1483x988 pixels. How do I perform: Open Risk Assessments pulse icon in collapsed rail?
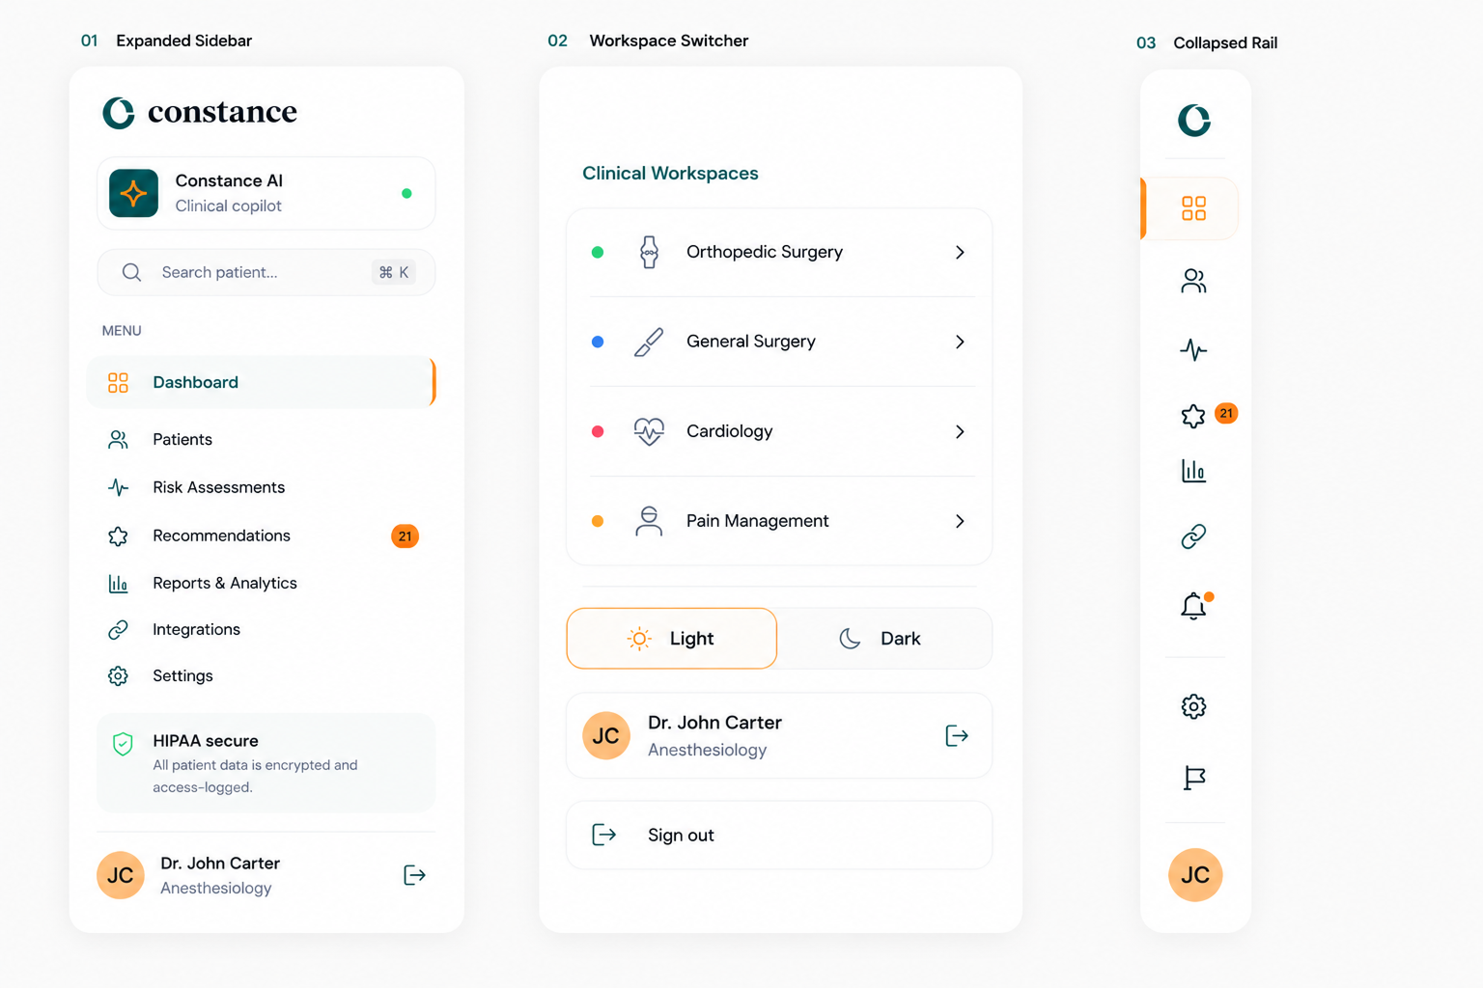point(1194,349)
